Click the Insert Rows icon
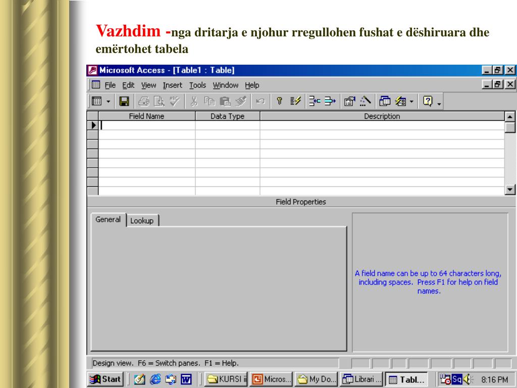The width and height of the screenshot is (517, 388). (x=315, y=101)
